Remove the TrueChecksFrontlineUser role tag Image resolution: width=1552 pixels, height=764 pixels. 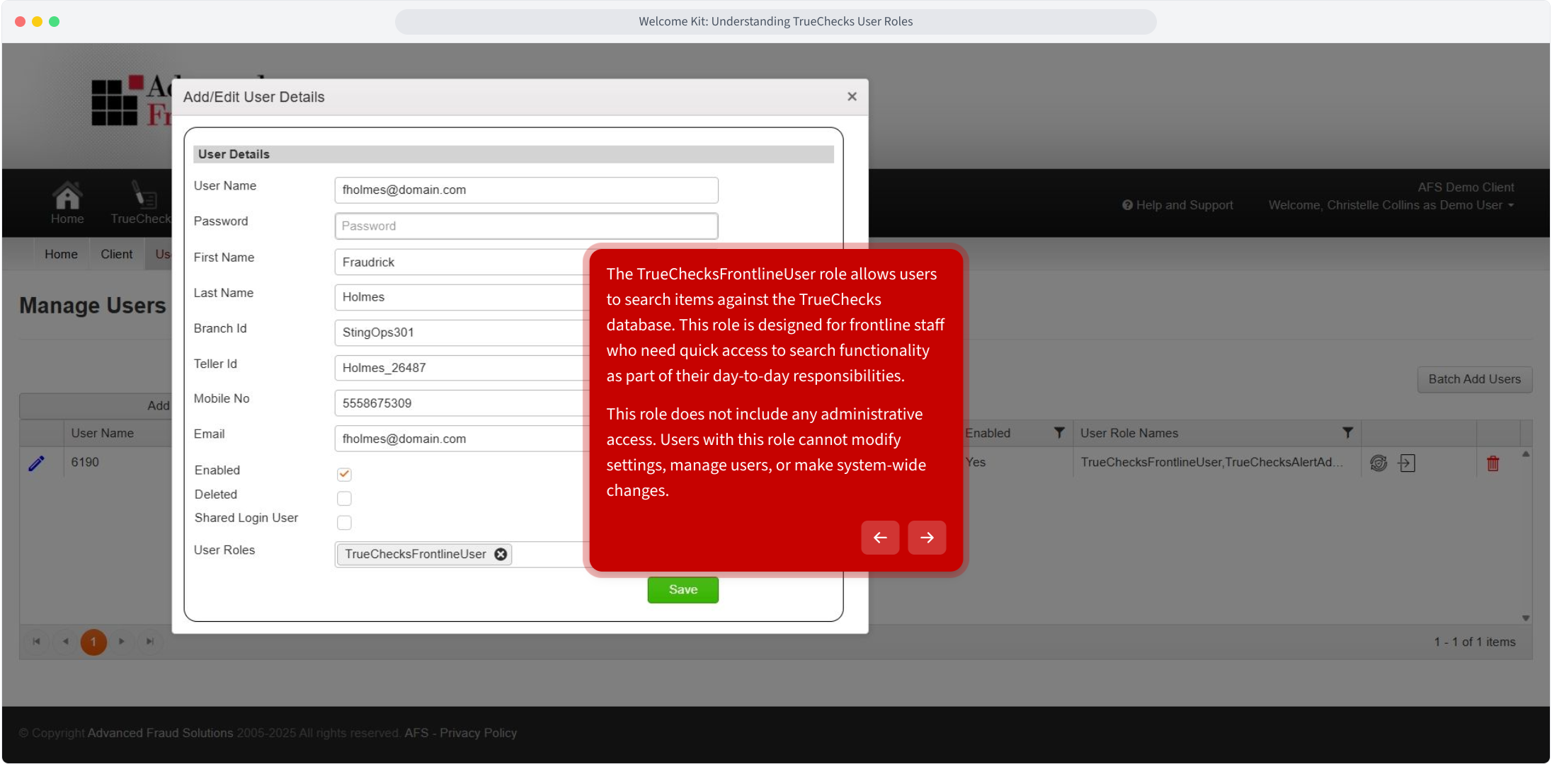click(501, 554)
